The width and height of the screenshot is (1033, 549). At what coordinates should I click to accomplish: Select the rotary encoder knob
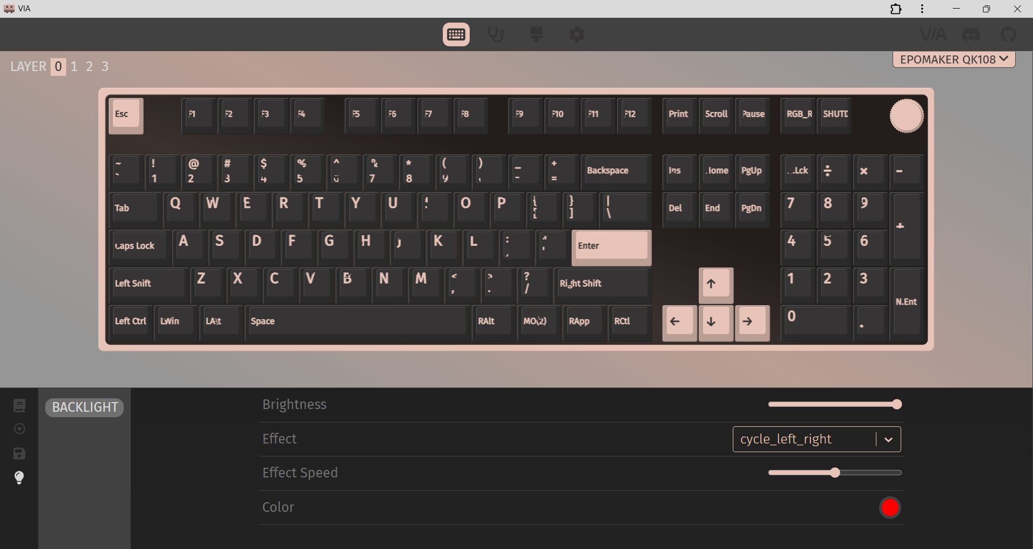click(x=906, y=116)
